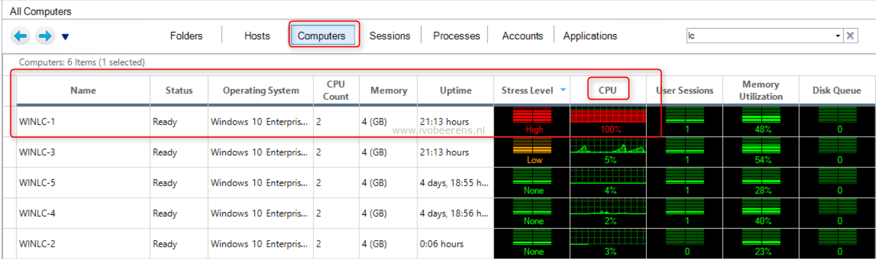Click WINLC-3 disk queue gauge

tap(837, 151)
